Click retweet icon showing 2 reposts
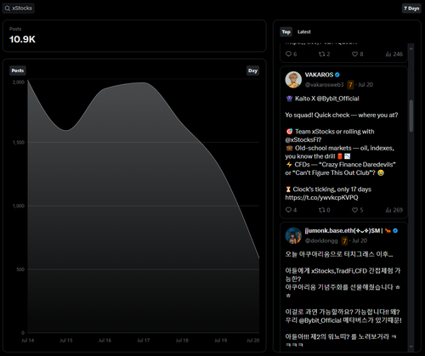 click(x=321, y=54)
